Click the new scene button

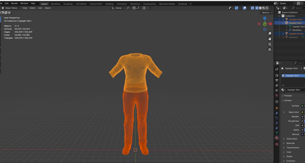298,3
